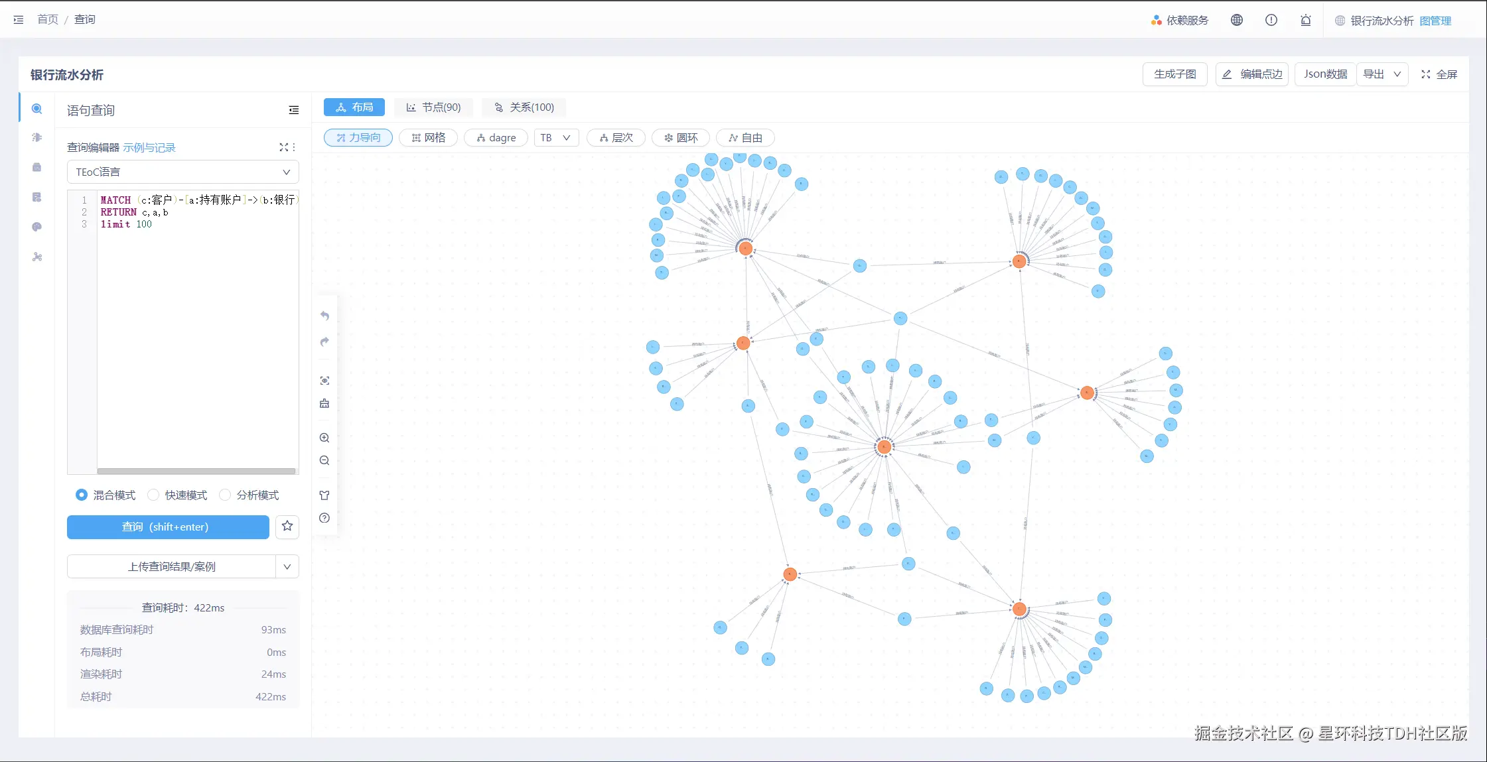Click the 查询 (shift+enter) button

point(168,527)
